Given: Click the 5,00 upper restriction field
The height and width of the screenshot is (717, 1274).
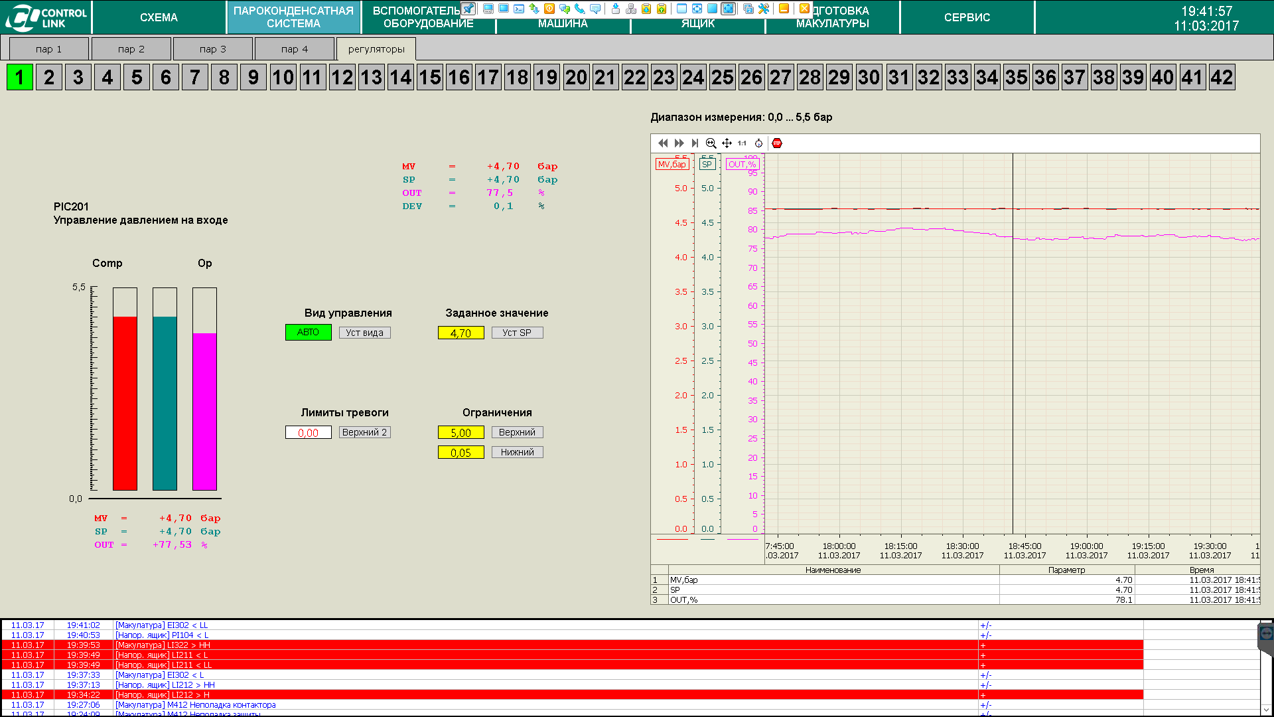Looking at the screenshot, I should click(460, 432).
